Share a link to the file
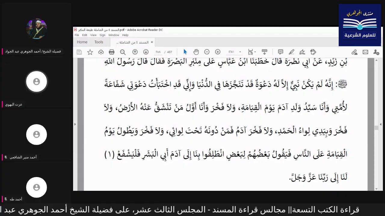 click(x=355, y=52)
